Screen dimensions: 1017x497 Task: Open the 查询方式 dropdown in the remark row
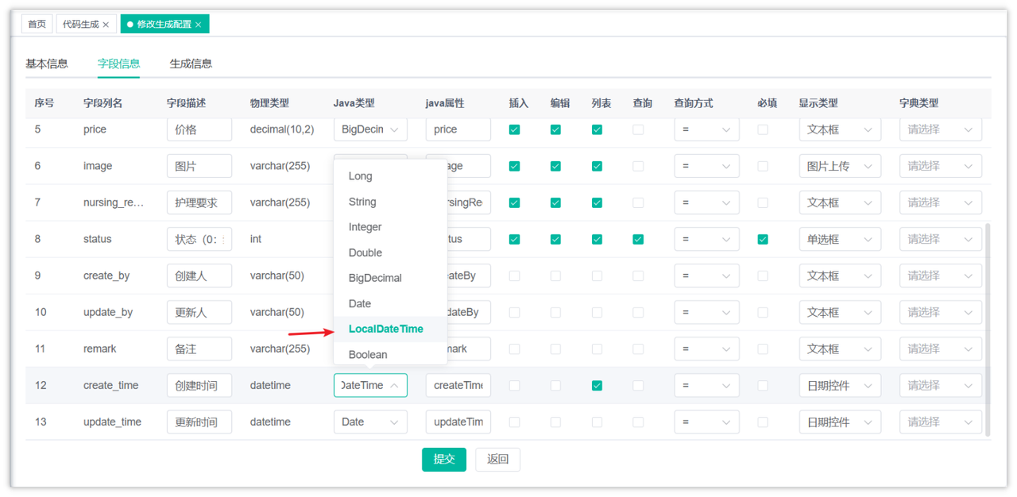(x=706, y=349)
